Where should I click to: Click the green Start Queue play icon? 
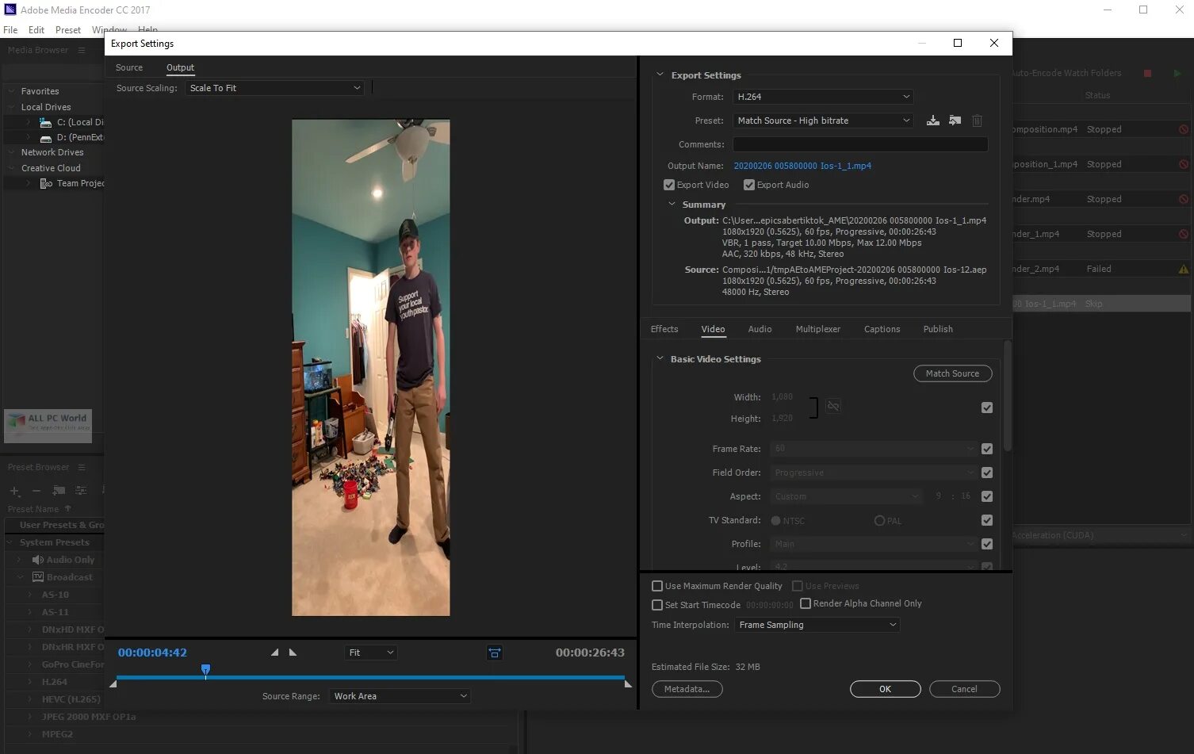click(1177, 73)
